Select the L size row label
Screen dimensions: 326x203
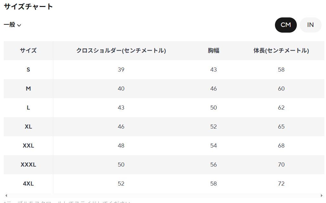[x=28, y=107]
